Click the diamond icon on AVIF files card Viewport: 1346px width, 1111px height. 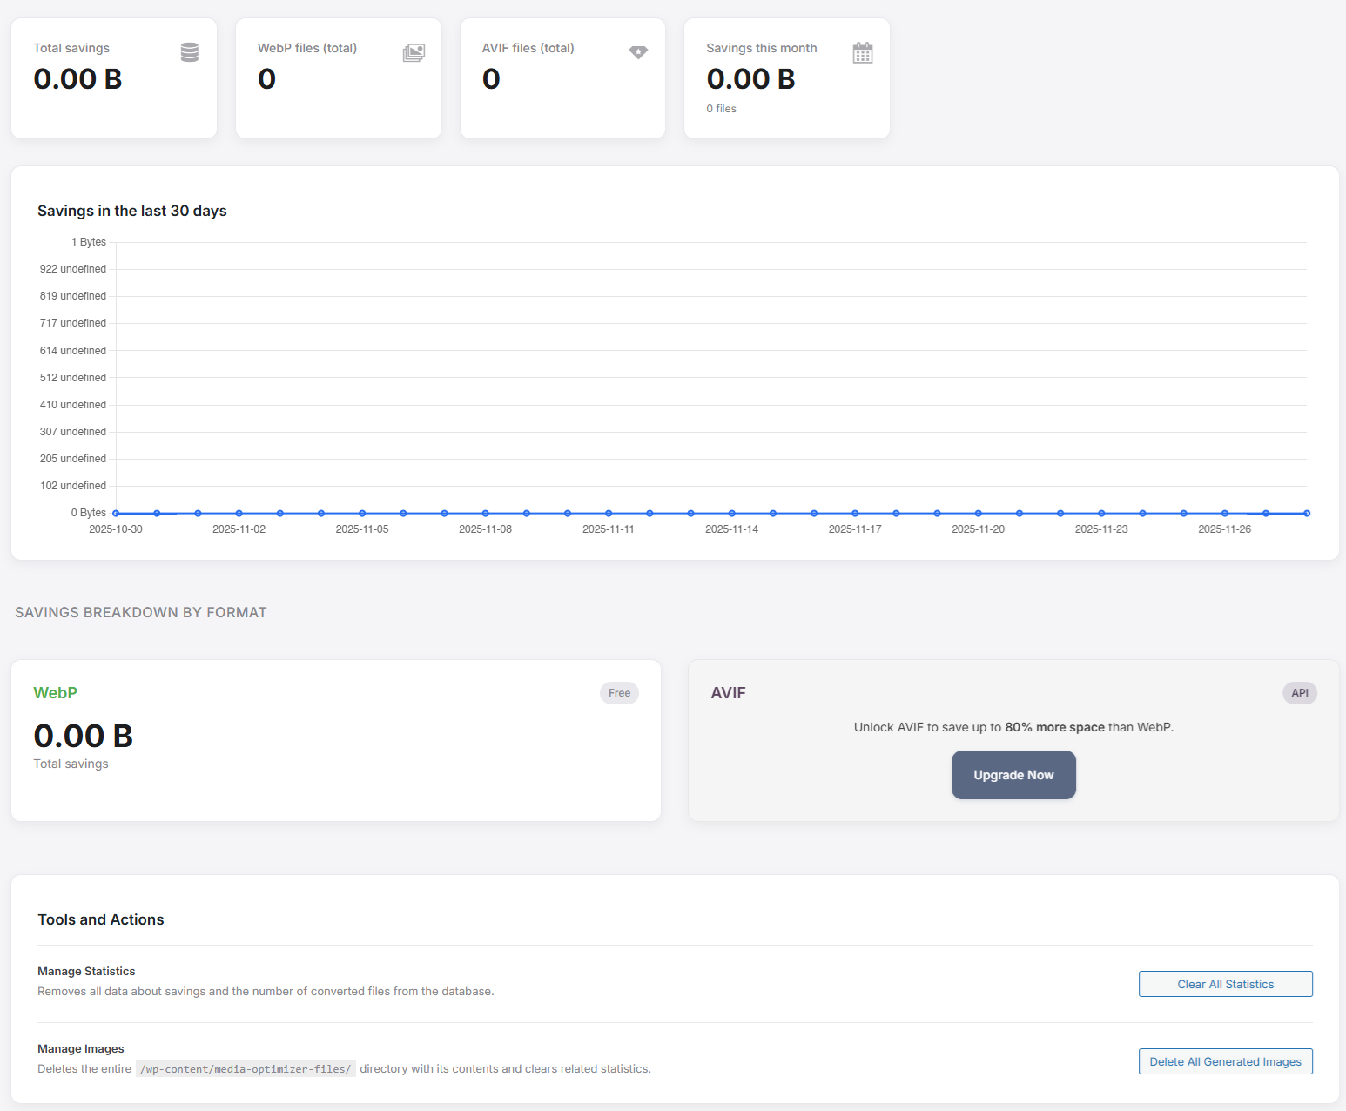638,52
